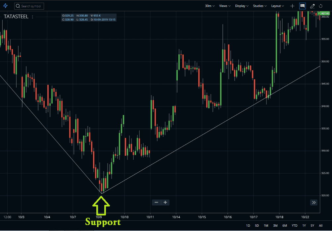
Task: Select the 5Y range button
Action: [312, 225]
